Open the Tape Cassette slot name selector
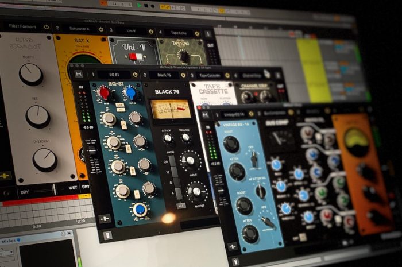The image size is (402, 267). [x=210, y=75]
